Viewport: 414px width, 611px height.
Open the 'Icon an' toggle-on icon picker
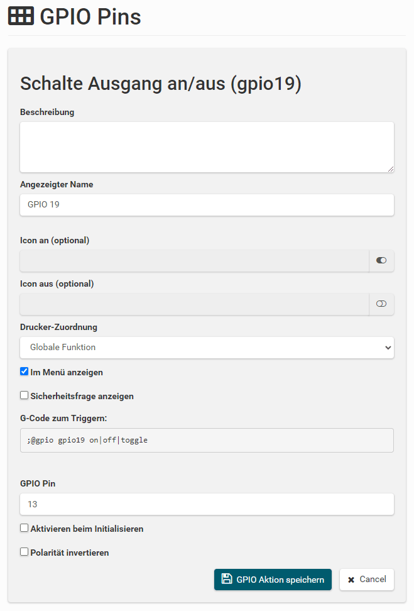[381, 260]
